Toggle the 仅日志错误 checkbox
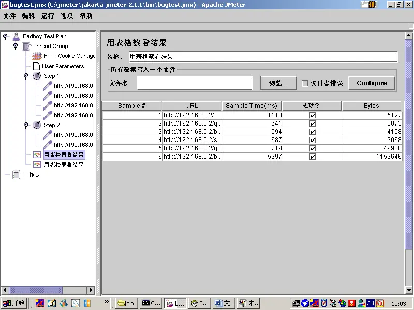The image size is (414, 310). pos(305,84)
